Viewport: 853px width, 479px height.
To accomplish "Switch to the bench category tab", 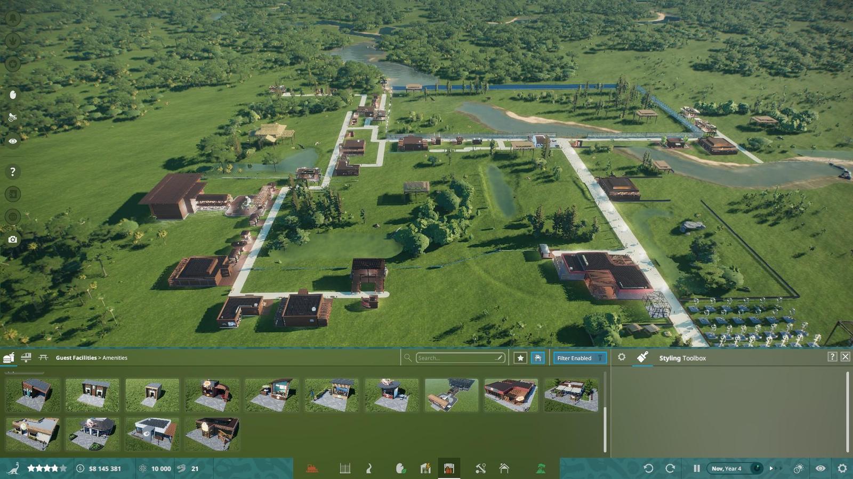I will (x=43, y=358).
